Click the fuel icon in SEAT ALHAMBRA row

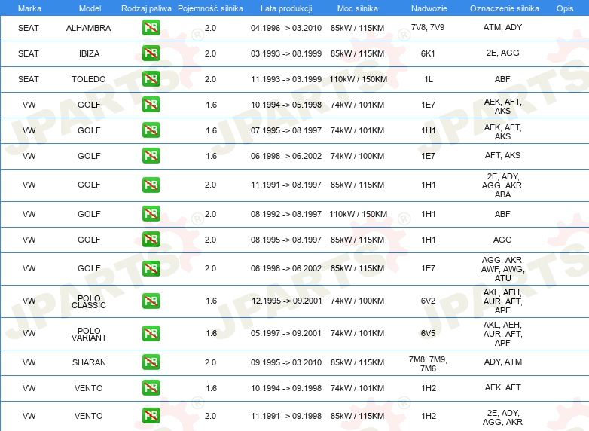coord(151,27)
